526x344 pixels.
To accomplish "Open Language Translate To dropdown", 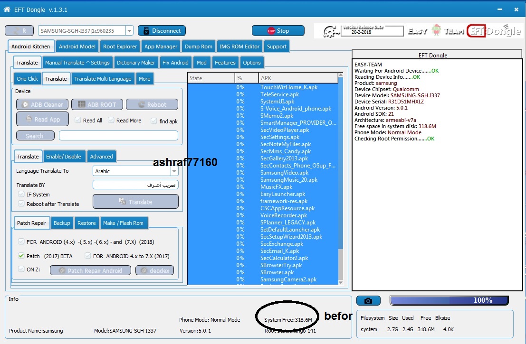I will [x=174, y=171].
